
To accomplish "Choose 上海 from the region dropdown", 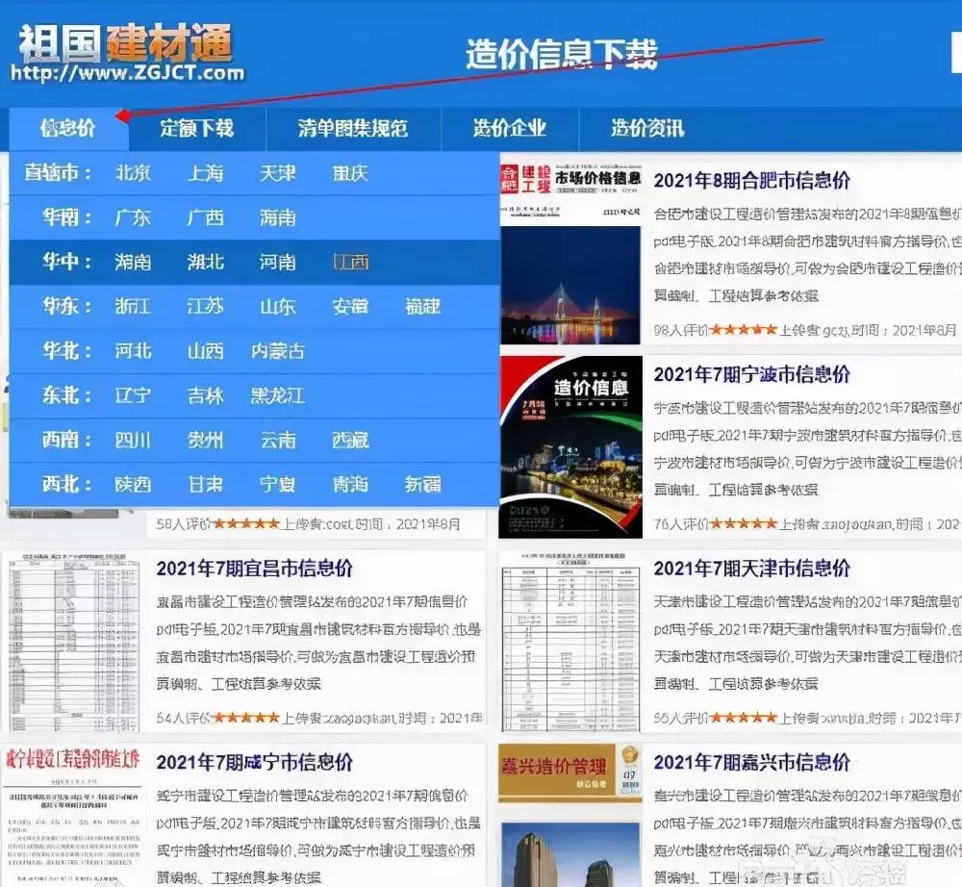I will 205,173.
